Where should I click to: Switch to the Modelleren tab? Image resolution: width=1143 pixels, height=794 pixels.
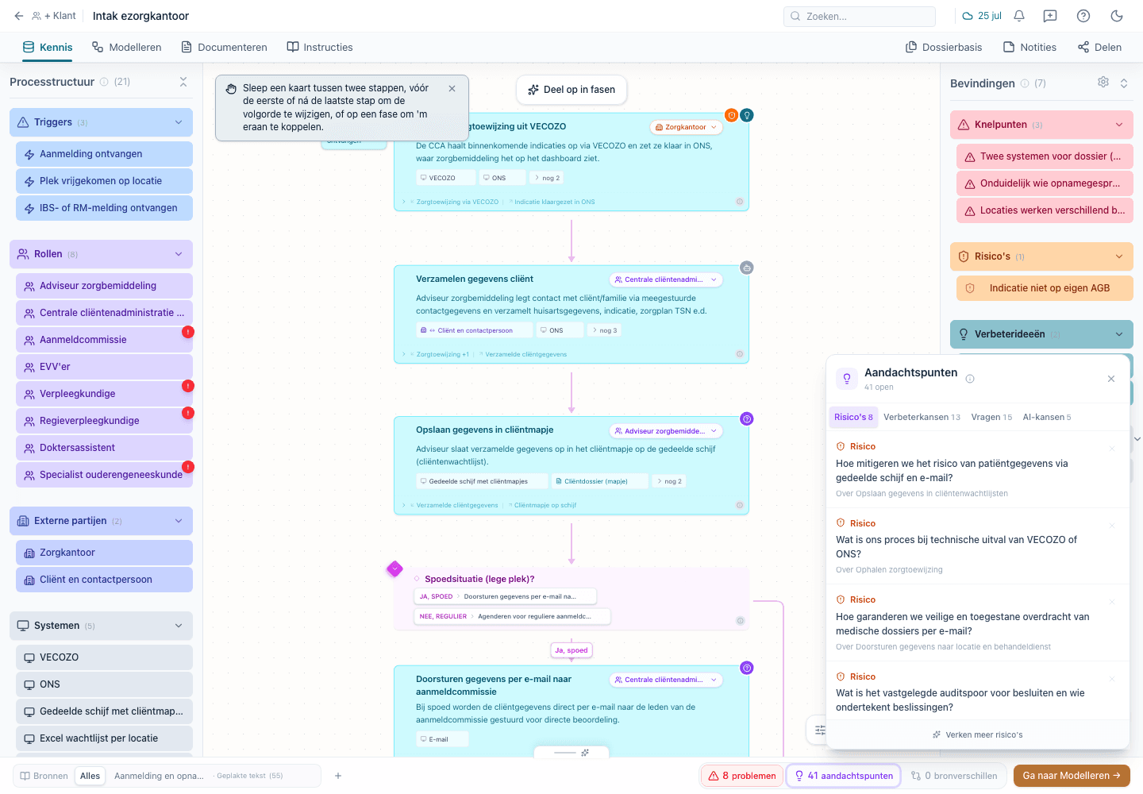pos(127,48)
